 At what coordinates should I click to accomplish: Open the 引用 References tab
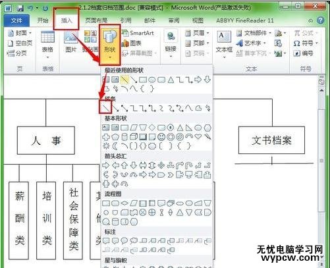[x=126, y=20]
